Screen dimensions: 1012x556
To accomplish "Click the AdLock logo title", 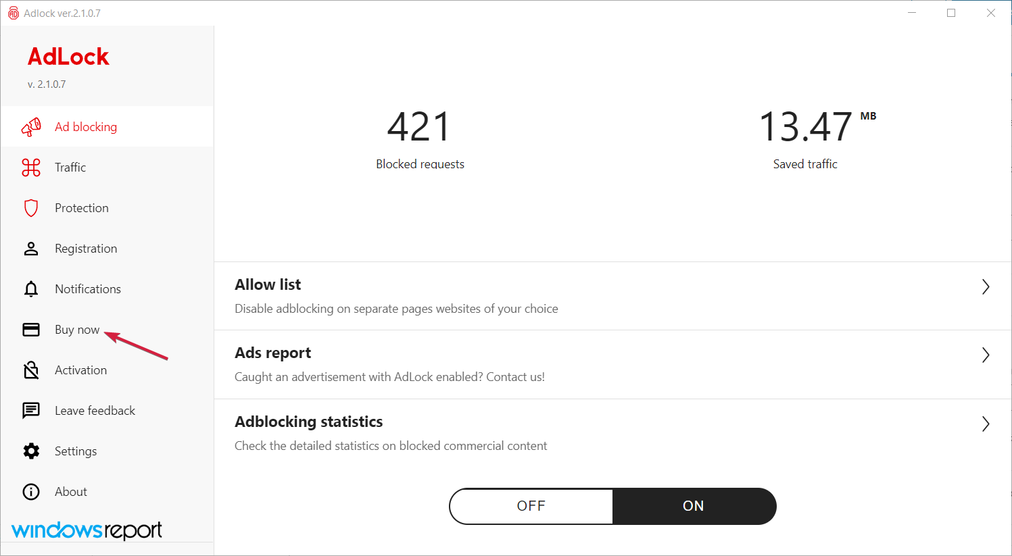I will point(68,57).
